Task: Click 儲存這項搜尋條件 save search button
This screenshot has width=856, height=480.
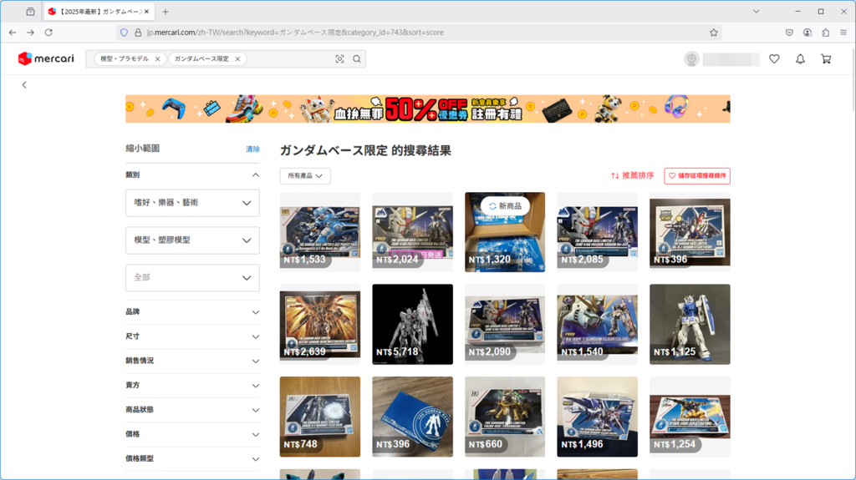Action: 697,175
